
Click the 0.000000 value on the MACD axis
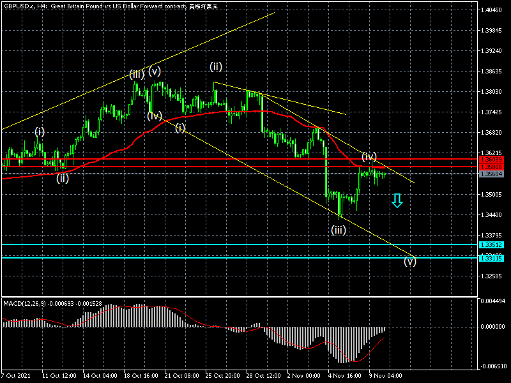click(492, 327)
